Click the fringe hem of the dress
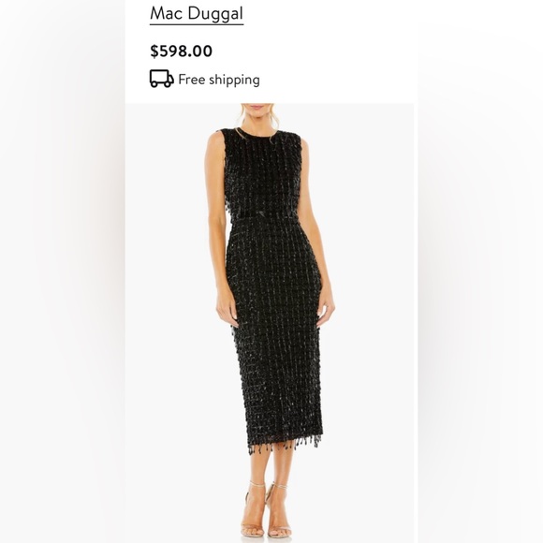Image resolution: width=543 pixels, height=543 pixels. [284, 445]
